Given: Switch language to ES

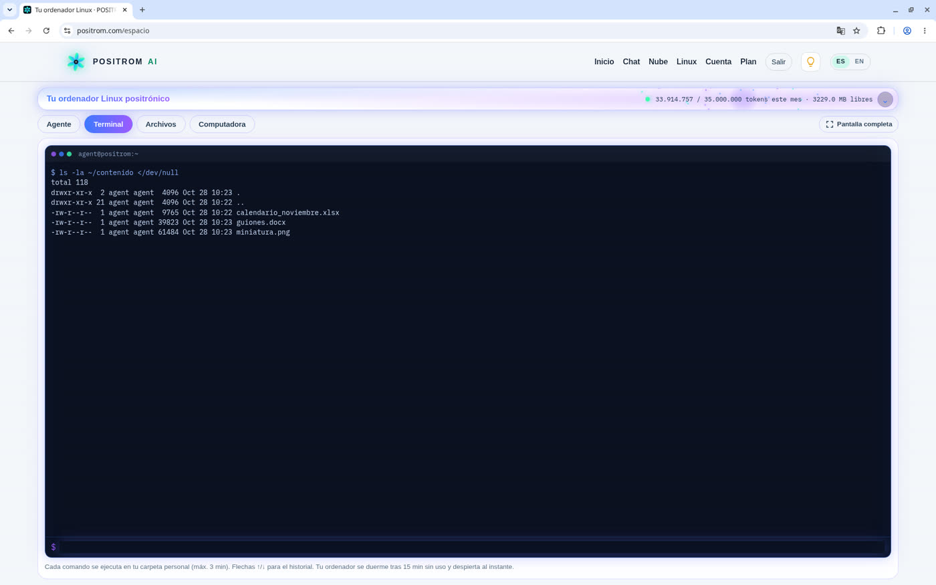Looking at the screenshot, I should [x=840, y=62].
